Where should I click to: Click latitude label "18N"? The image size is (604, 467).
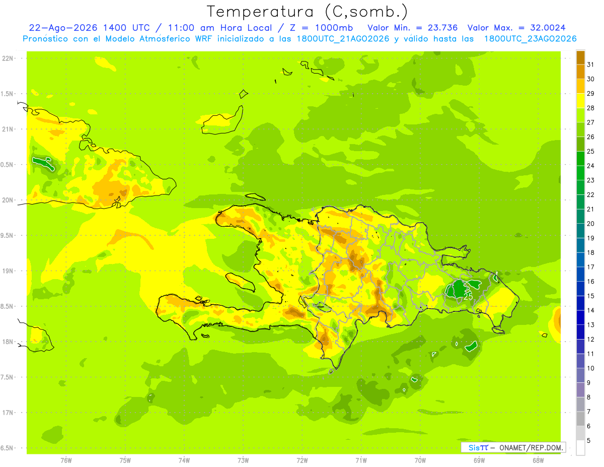8,342
